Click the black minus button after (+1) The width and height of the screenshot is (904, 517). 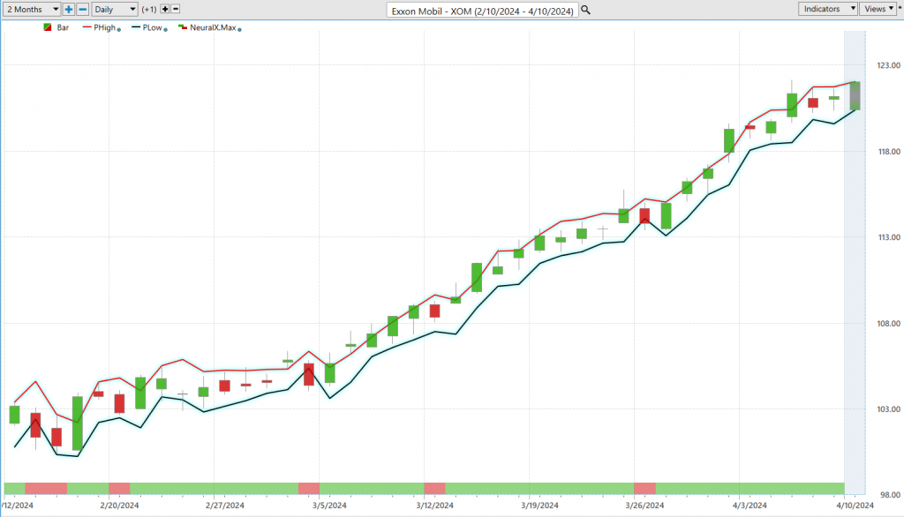[x=176, y=9]
